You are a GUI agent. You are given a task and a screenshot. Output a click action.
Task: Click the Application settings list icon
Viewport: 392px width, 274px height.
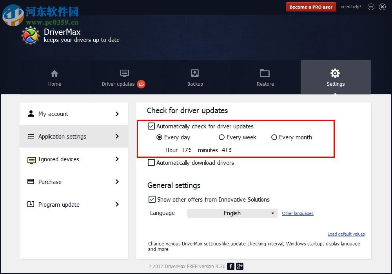(31, 136)
